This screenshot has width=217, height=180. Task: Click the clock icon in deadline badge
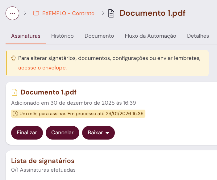(15, 114)
